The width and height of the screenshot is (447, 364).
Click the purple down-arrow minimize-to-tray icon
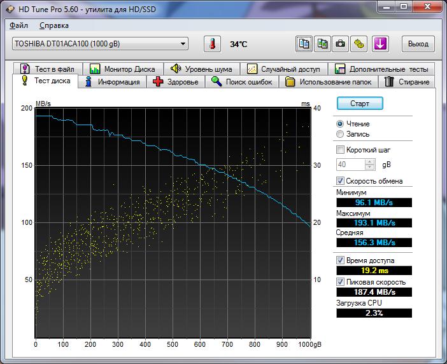(380, 44)
